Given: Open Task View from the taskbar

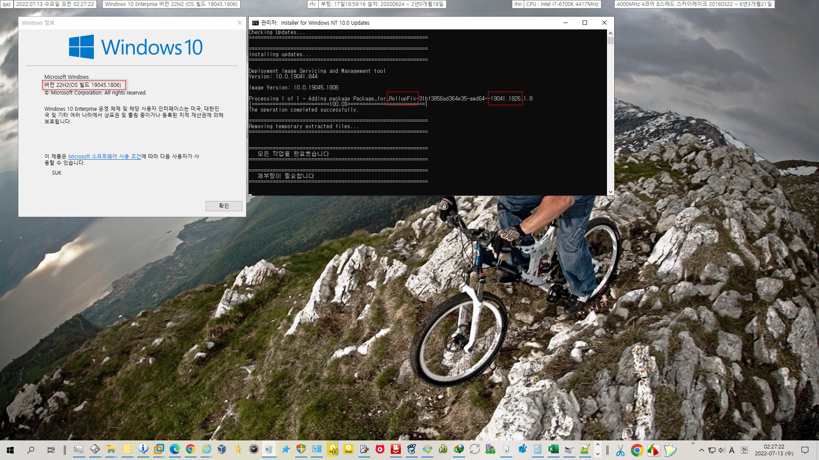Looking at the screenshot, I should click(51, 450).
